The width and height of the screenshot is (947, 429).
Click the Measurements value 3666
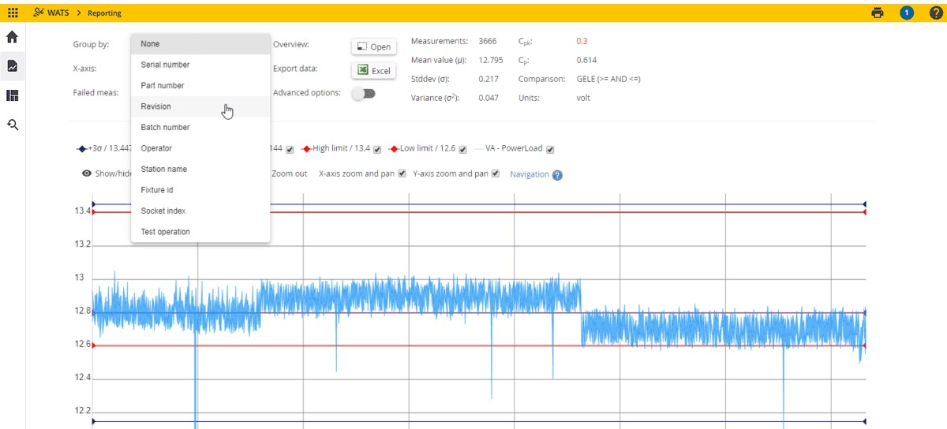pyautogui.click(x=488, y=41)
